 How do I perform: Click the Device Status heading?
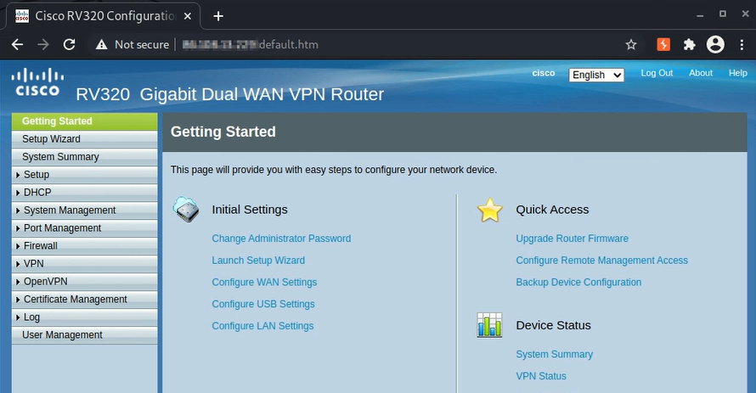(554, 325)
